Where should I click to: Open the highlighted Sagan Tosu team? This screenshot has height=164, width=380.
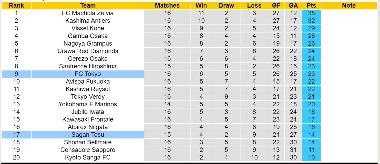tap(88, 135)
